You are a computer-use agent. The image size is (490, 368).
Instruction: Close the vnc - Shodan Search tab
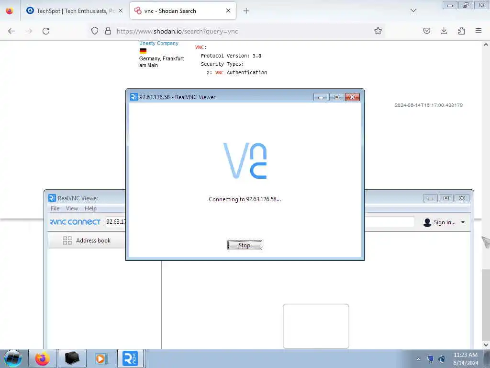[x=228, y=11]
